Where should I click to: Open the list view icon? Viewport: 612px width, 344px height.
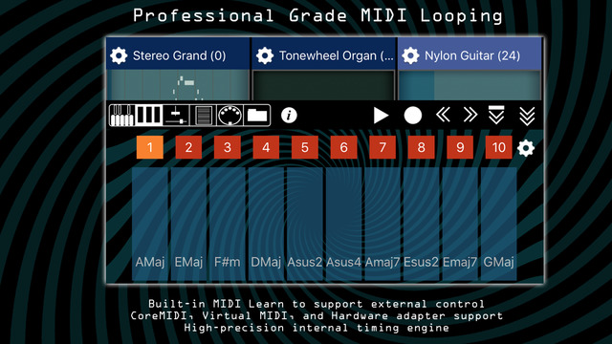(x=203, y=115)
